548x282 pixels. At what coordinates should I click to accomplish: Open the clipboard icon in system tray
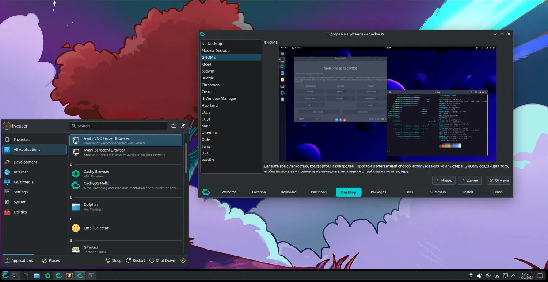point(471,276)
